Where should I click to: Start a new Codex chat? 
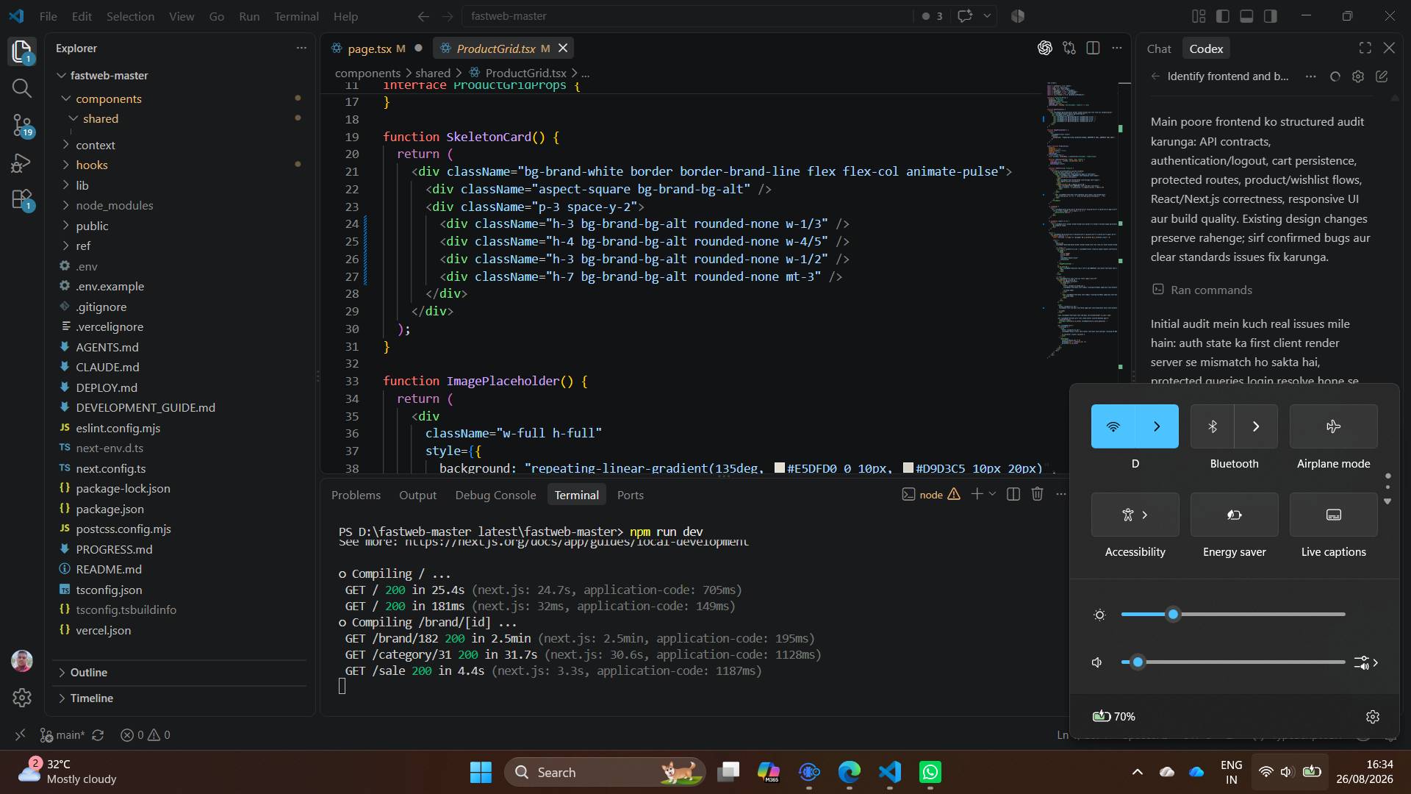coord(1382,76)
